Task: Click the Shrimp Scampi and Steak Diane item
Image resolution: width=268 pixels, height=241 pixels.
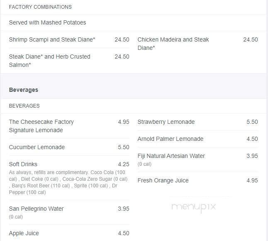Action: (52, 39)
